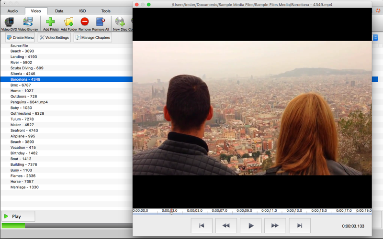Screen dimensions: 383x239
Task: Click the New Disc icon
Action: [x=120, y=22]
